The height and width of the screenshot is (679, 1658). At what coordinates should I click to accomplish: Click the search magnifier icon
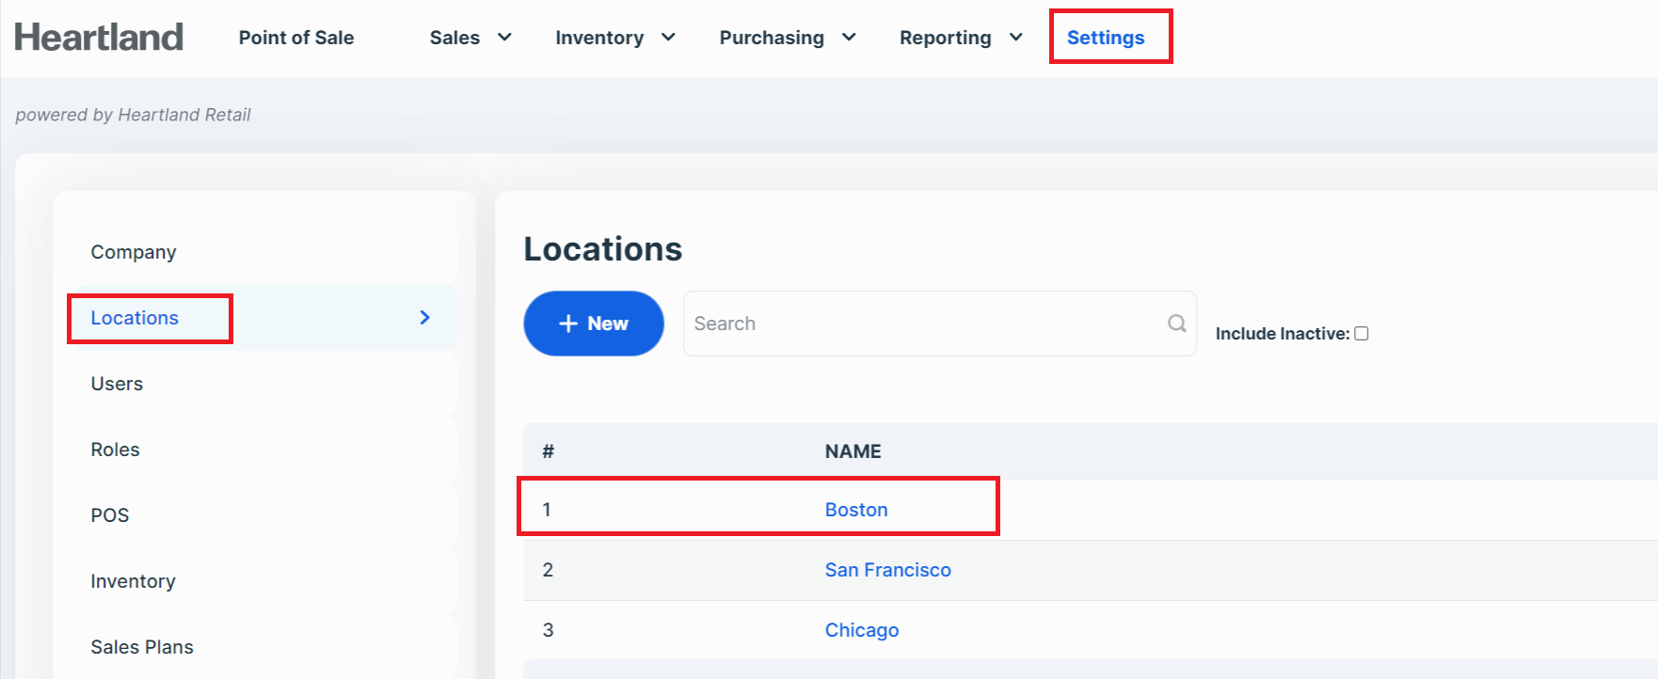[x=1176, y=324]
